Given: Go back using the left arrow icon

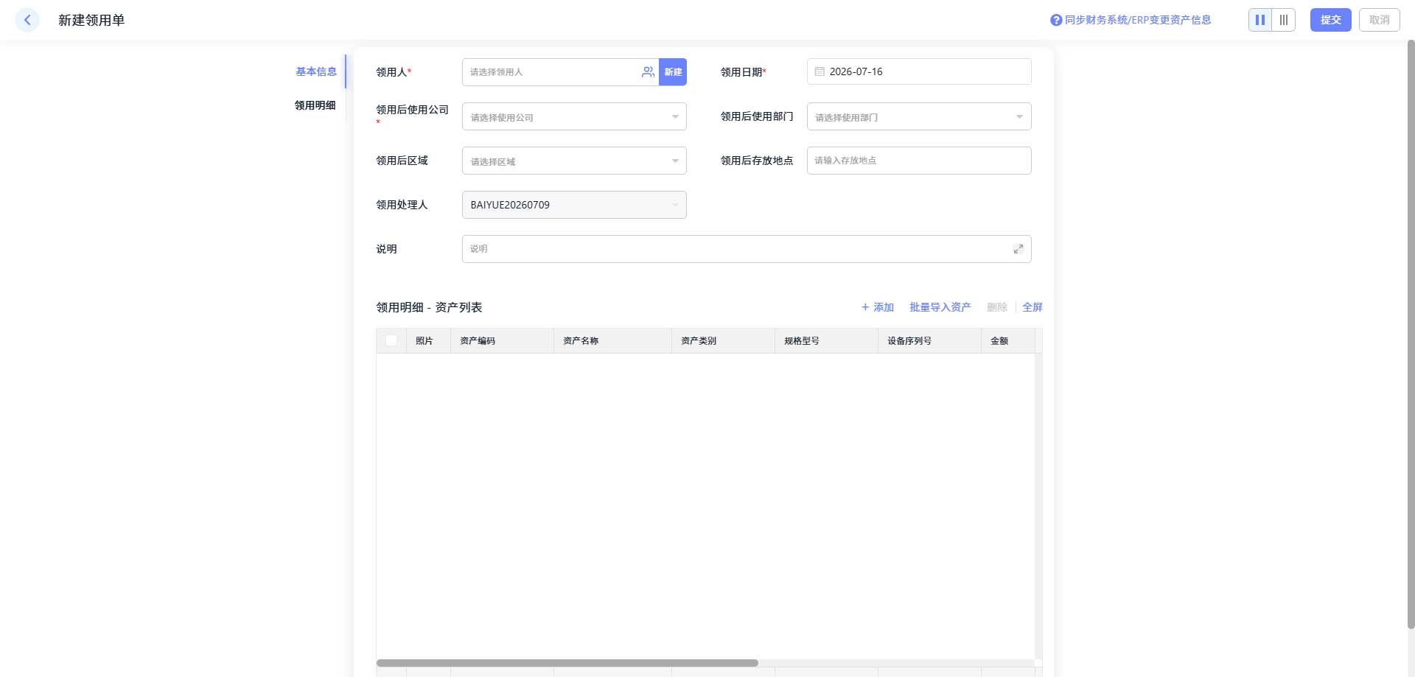Looking at the screenshot, I should click(x=27, y=20).
